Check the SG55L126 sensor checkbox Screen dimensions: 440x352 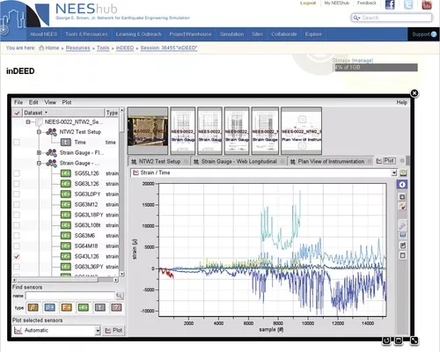17,173
